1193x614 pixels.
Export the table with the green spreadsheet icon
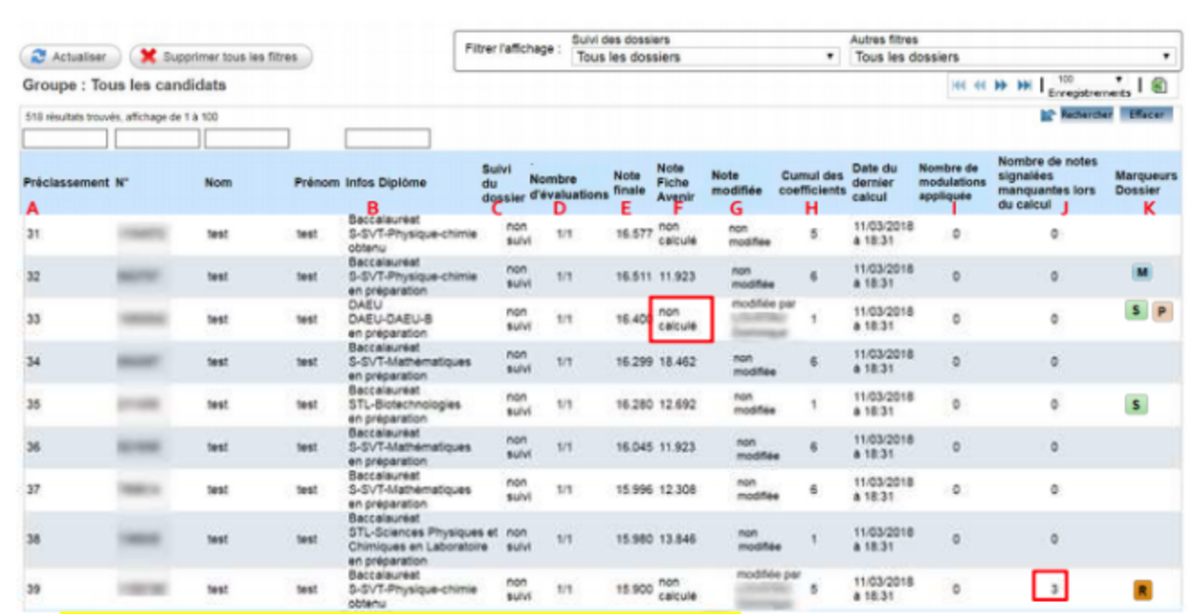click(x=1159, y=86)
